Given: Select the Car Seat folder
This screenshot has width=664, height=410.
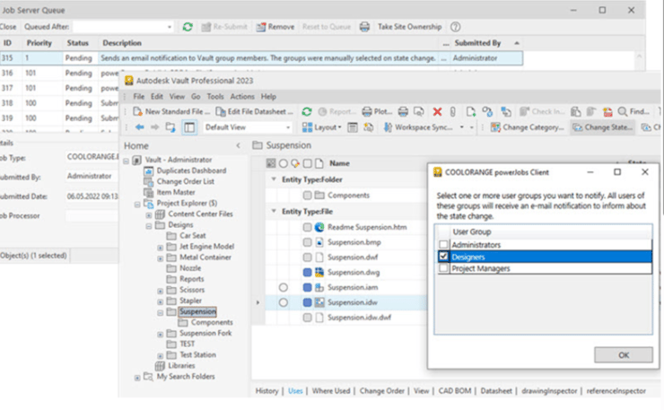Looking at the screenshot, I should 193,235.
